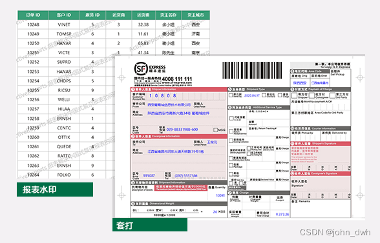Click customer ID cell QUEDE
Viewport: 380px width, 243px height.
click(64, 146)
